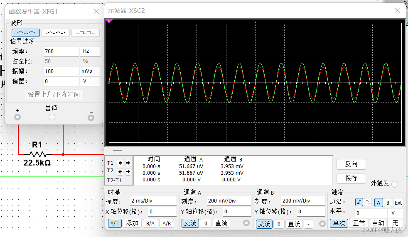Set trigger source to channel B
This screenshot has width=408, height=237.
click(388, 203)
